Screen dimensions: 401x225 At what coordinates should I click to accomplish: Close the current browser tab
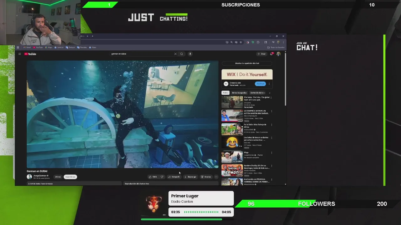click(x=87, y=36)
